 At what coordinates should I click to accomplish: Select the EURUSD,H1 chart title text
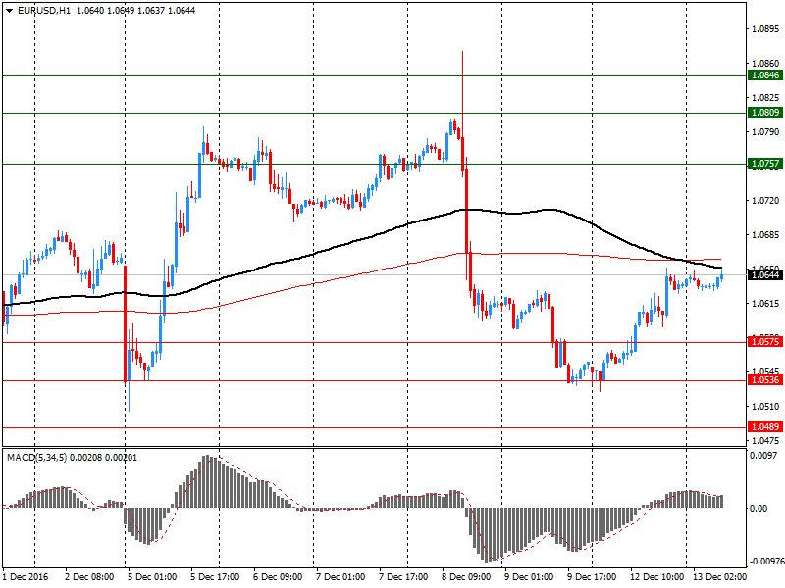(x=44, y=11)
